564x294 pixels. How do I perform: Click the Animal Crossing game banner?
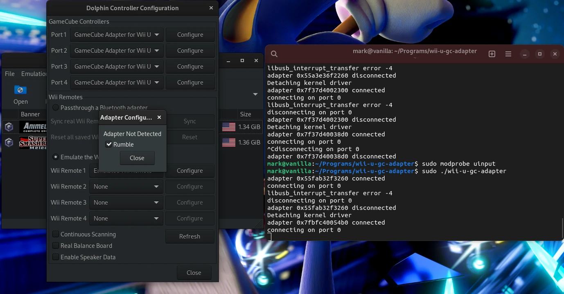pyautogui.click(x=33, y=127)
